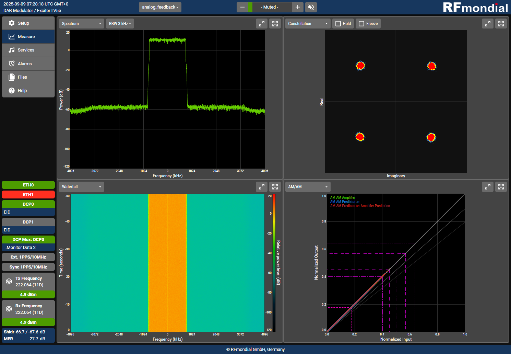Screen dimensions: 511x354
Task: Click the DCP1 status indicator
Action: tap(28, 222)
